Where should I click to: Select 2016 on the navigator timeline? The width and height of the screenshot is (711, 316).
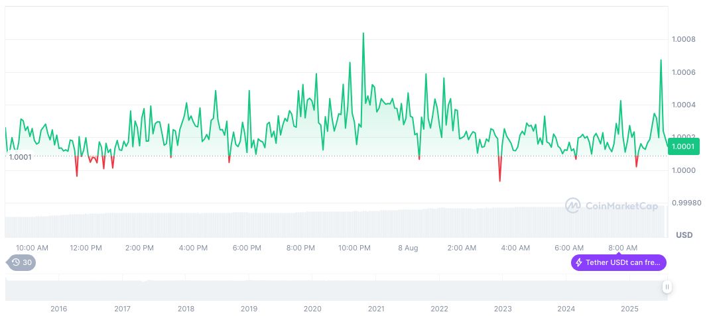59,309
